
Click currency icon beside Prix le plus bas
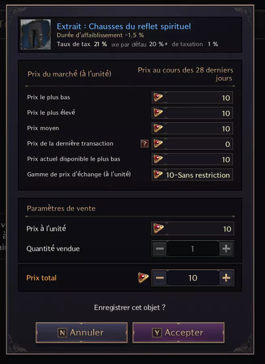pyautogui.click(x=158, y=97)
